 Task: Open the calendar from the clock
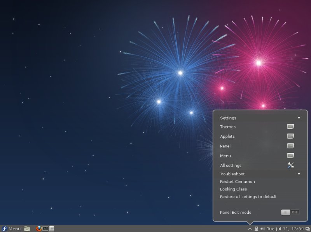point(285,229)
